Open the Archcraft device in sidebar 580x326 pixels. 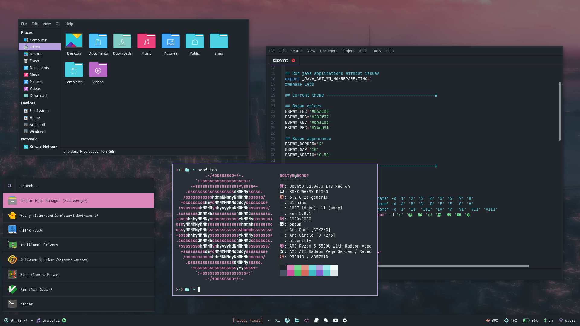(37, 125)
